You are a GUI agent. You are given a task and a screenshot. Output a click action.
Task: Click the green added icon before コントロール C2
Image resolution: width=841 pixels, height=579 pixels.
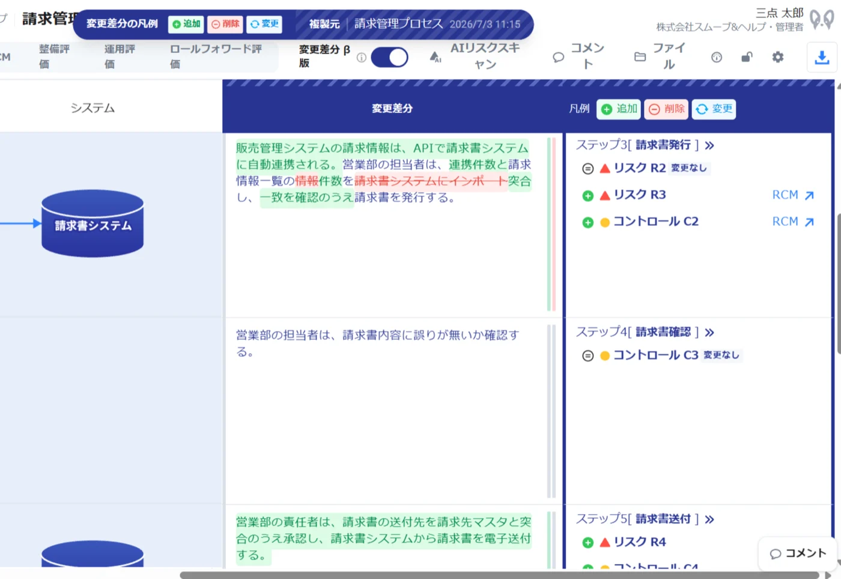coord(588,223)
